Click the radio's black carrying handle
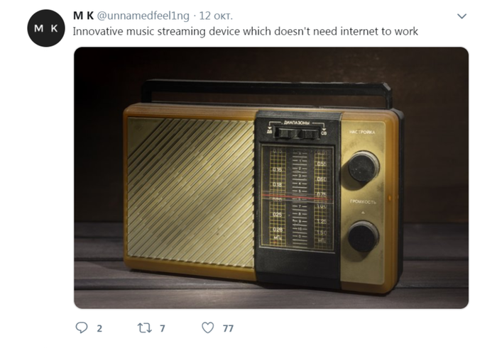The image size is (497, 348). (x=267, y=93)
